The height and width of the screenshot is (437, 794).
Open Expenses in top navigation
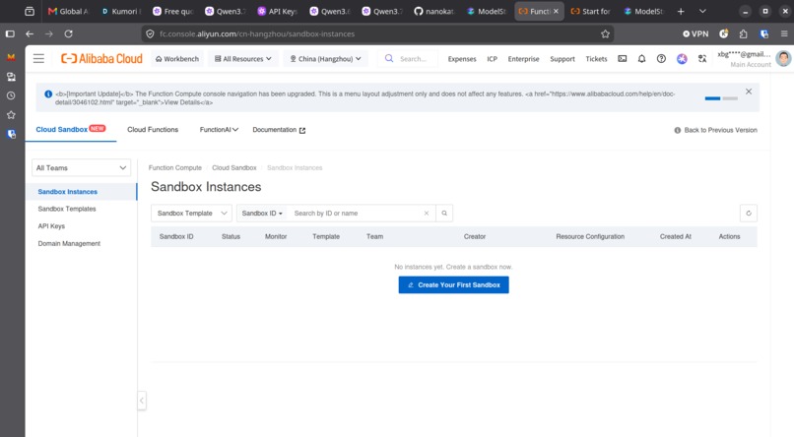click(462, 59)
